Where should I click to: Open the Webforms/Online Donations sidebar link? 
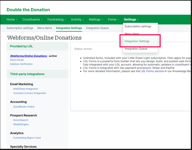[28, 56]
